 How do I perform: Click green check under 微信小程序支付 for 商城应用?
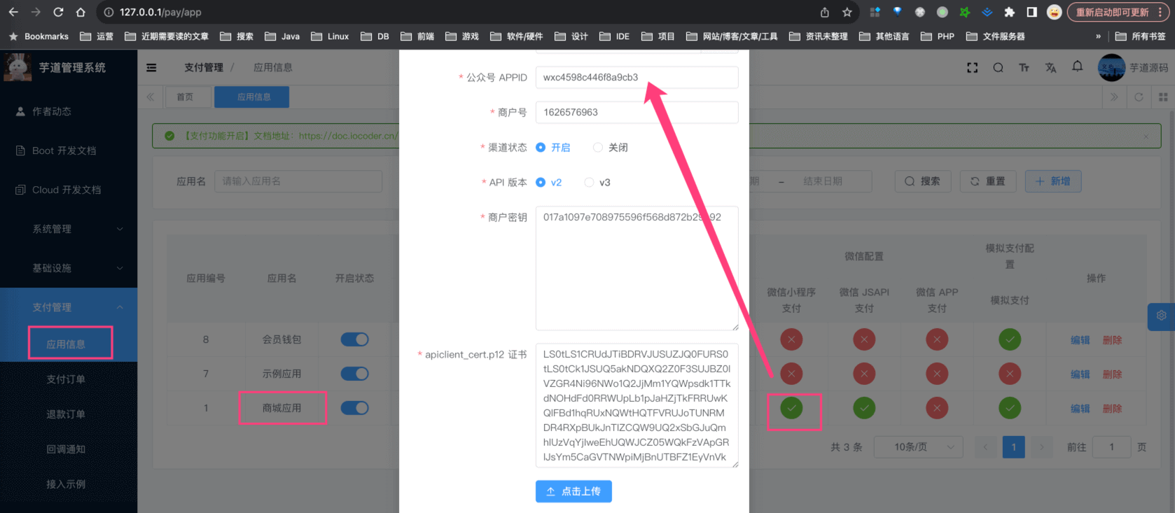point(791,408)
